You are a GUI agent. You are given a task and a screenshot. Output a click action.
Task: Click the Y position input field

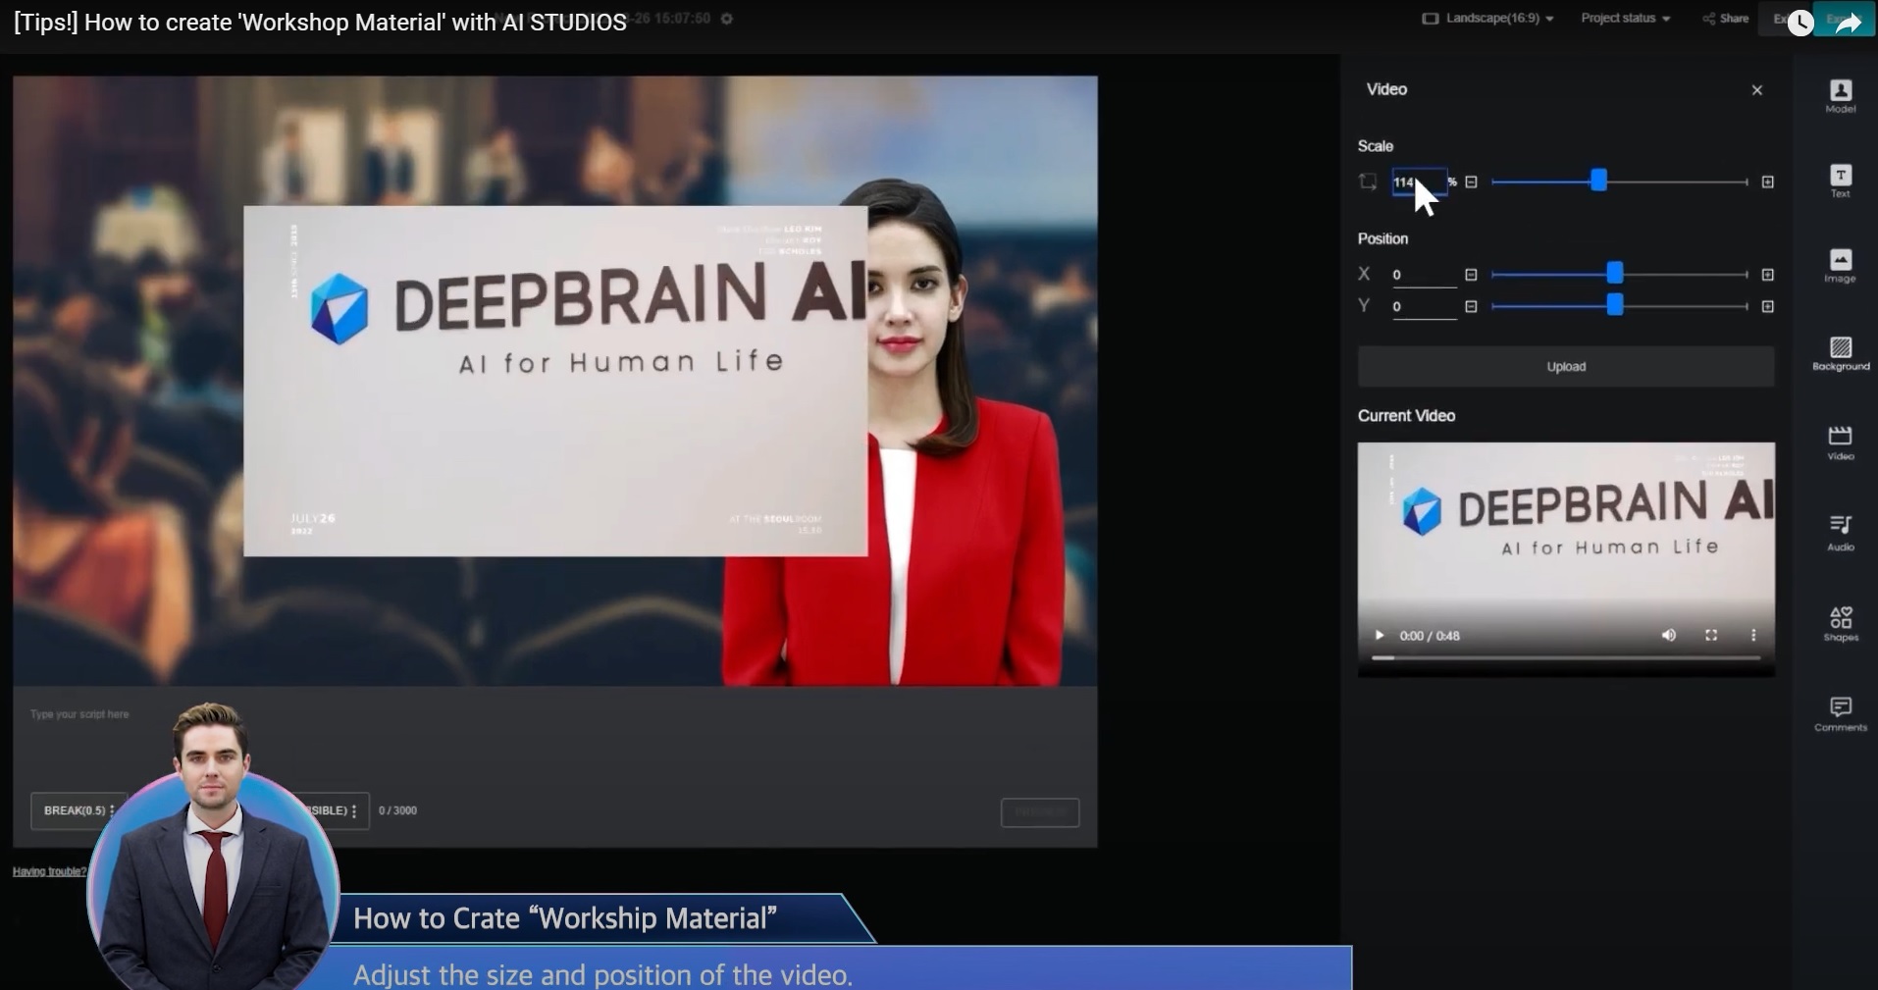click(1423, 307)
